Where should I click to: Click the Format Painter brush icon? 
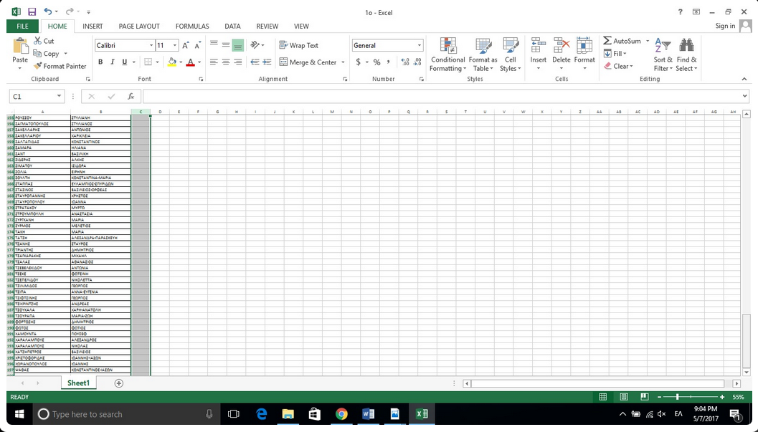point(38,66)
